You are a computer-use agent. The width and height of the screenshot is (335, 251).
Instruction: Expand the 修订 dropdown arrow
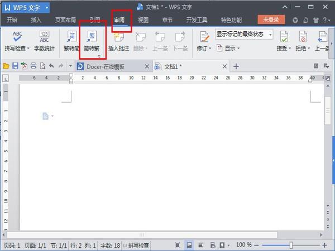click(x=210, y=49)
